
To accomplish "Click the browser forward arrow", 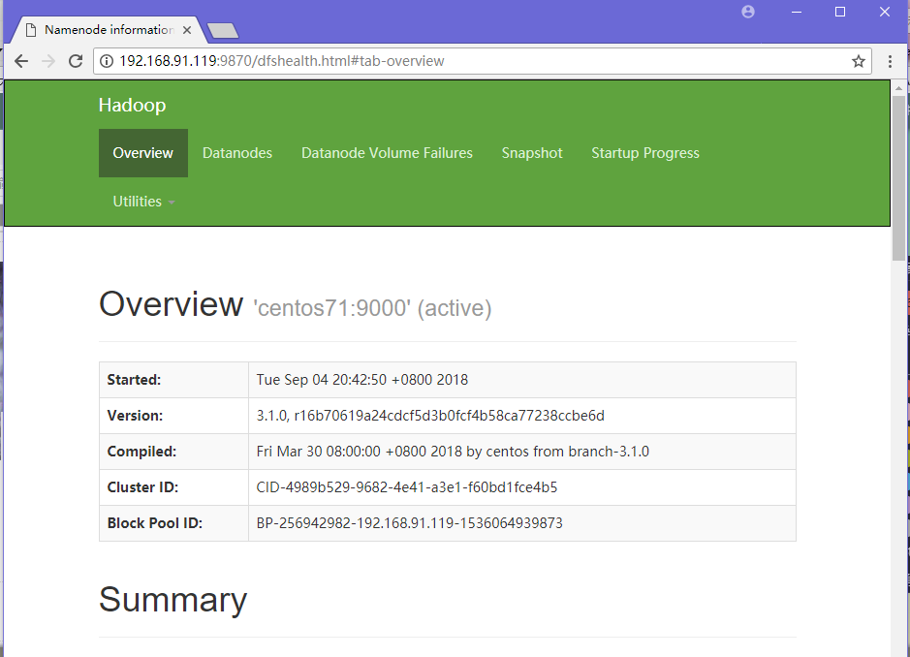I will [48, 61].
